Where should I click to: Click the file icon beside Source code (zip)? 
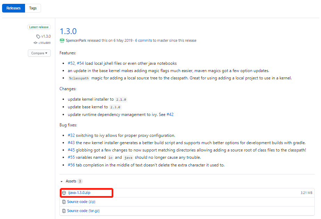[x=64, y=202]
